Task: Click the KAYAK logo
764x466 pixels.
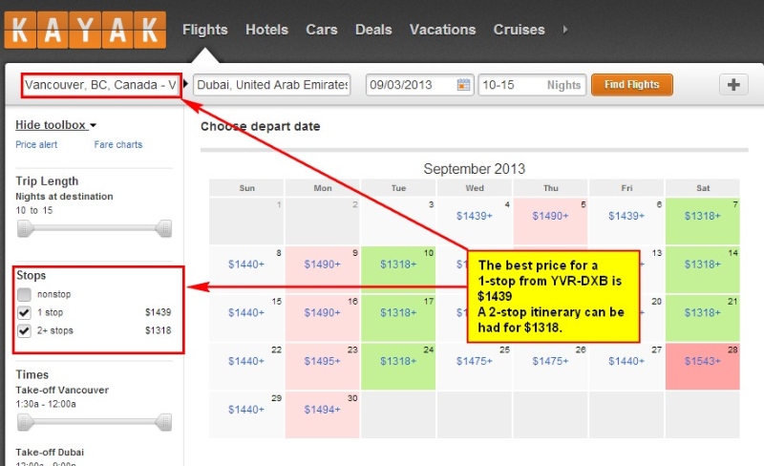Action: 85,31
